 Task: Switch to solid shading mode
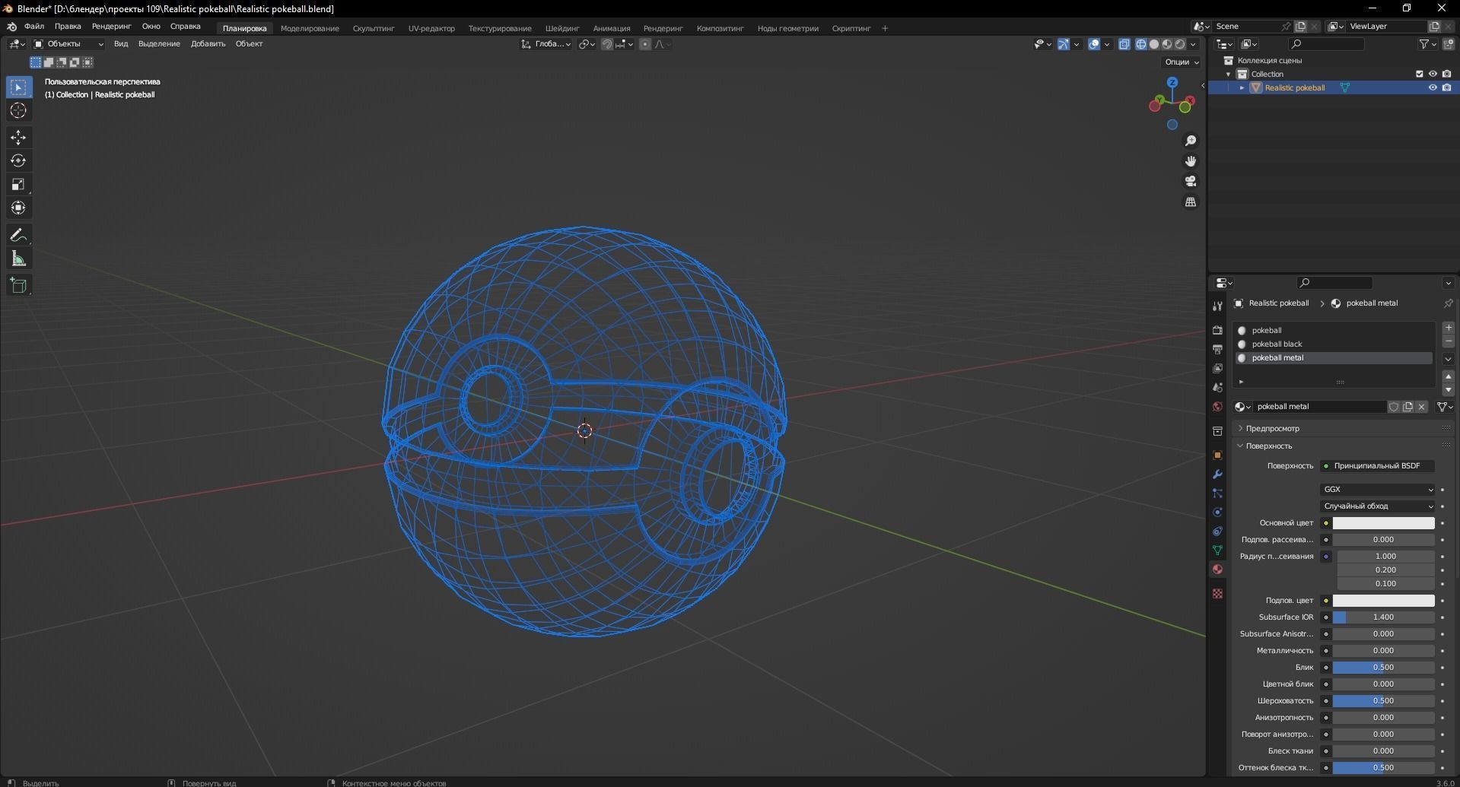pyautogui.click(x=1153, y=44)
